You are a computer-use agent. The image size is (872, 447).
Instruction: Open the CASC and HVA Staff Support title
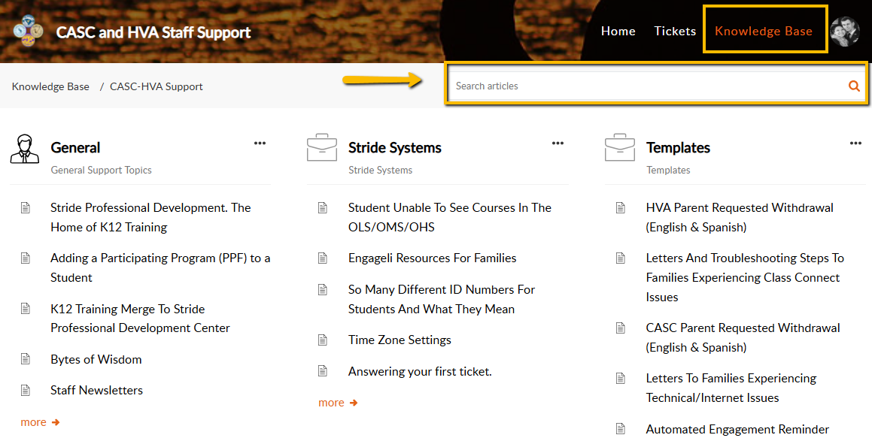pyautogui.click(x=153, y=32)
